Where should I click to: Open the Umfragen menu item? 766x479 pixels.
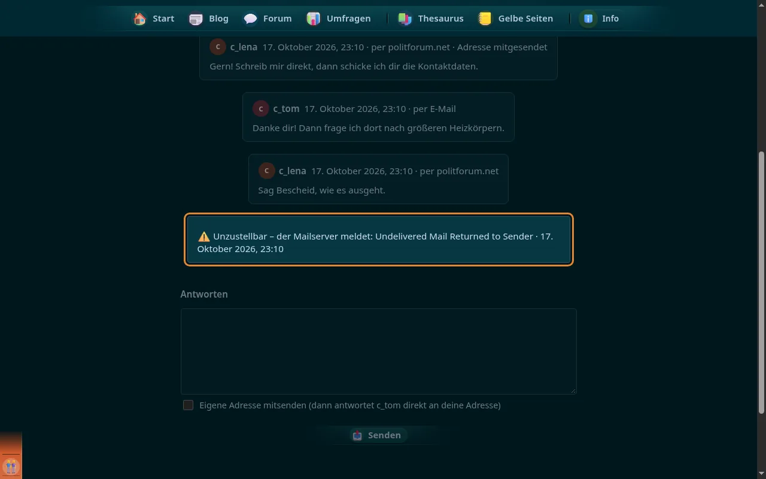(339, 19)
